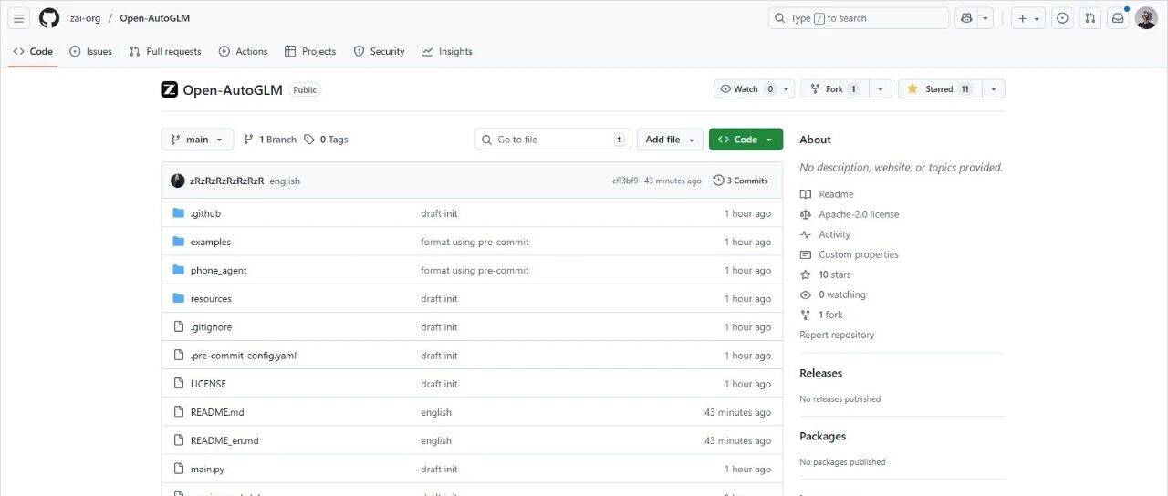The width and height of the screenshot is (1168, 496).
Task: Switch to the Projects tab
Action: pyautogui.click(x=310, y=51)
